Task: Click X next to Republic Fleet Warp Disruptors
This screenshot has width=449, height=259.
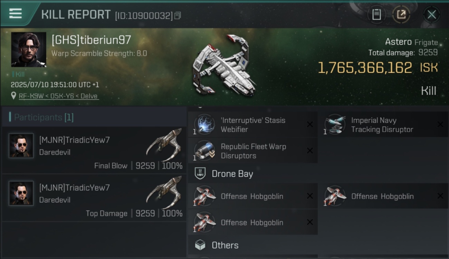Action: (x=310, y=151)
